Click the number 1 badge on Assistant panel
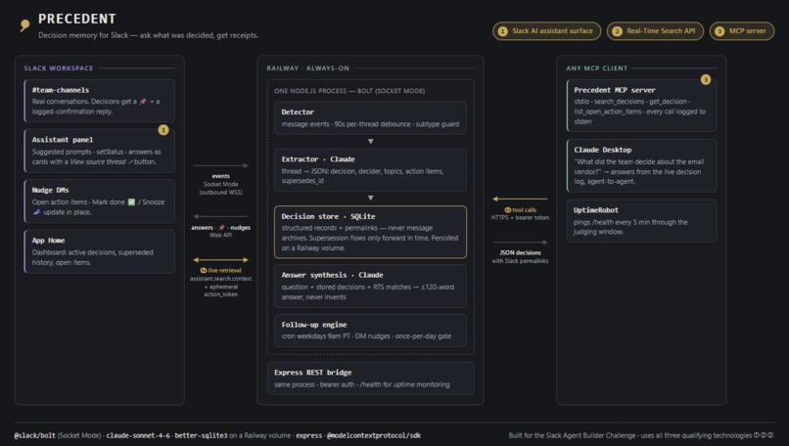This screenshot has width=789, height=446. (x=163, y=130)
